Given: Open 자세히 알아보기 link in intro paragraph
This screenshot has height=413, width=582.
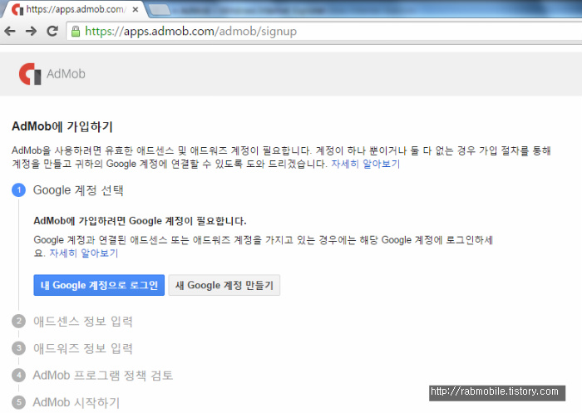Looking at the screenshot, I should pos(365,164).
